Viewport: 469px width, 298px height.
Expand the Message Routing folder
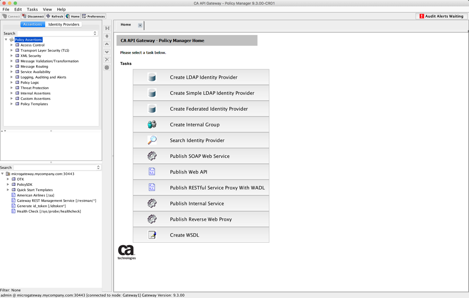tap(12, 67)
